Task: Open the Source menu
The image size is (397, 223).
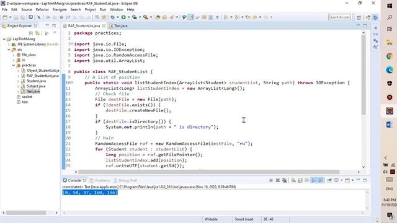Action: pyautogui.click(x=26, y=10)
